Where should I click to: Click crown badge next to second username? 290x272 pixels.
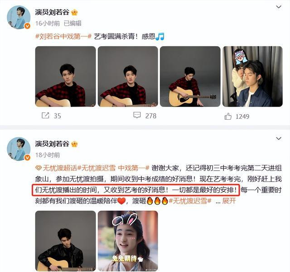click(74, 144)
